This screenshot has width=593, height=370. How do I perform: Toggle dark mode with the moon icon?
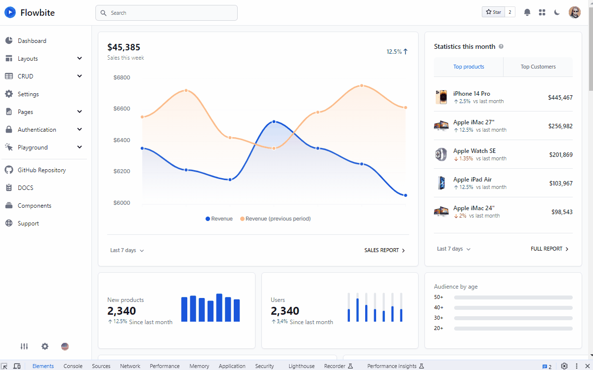point(557,12)
